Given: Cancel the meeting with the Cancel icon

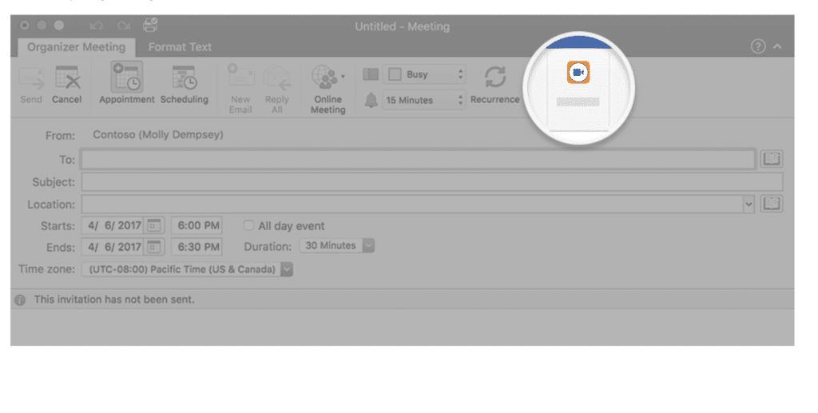Looking at the screenshot, I should tap(68, 77).
